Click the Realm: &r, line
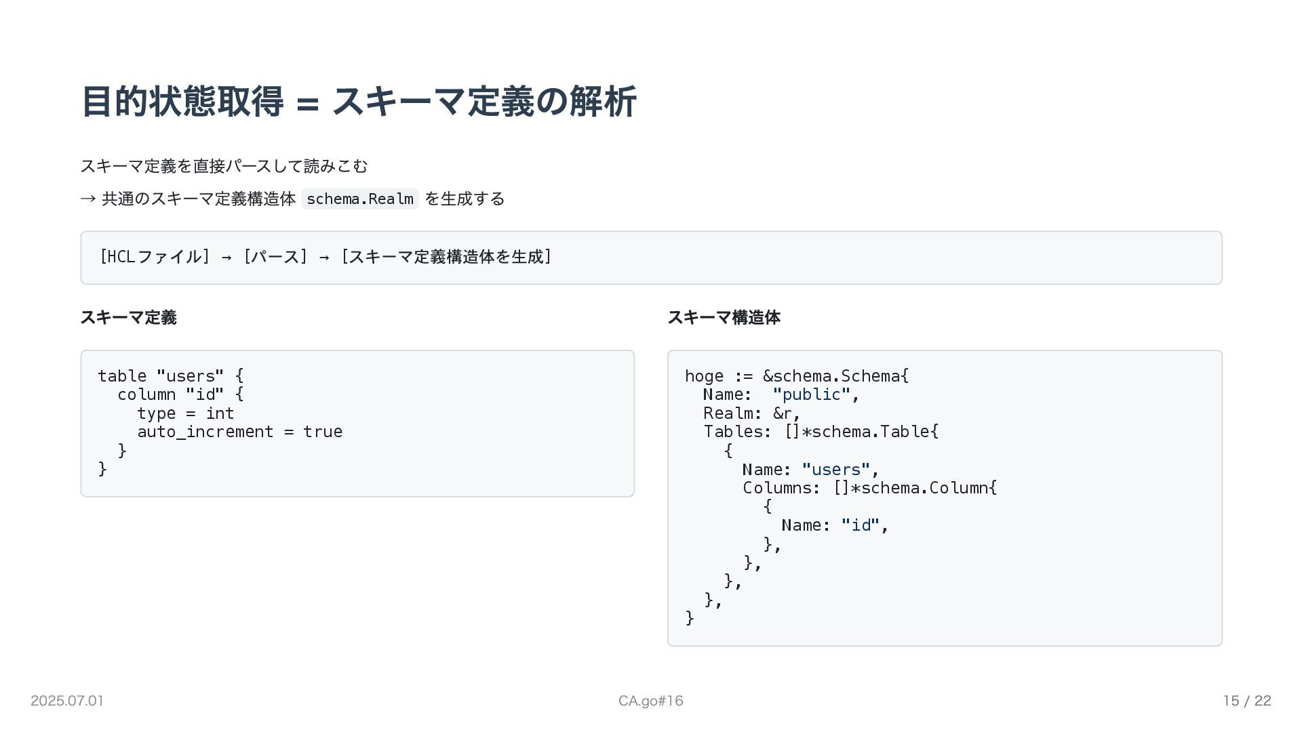This screenshot has width=1302, height=732. [751, 413]
